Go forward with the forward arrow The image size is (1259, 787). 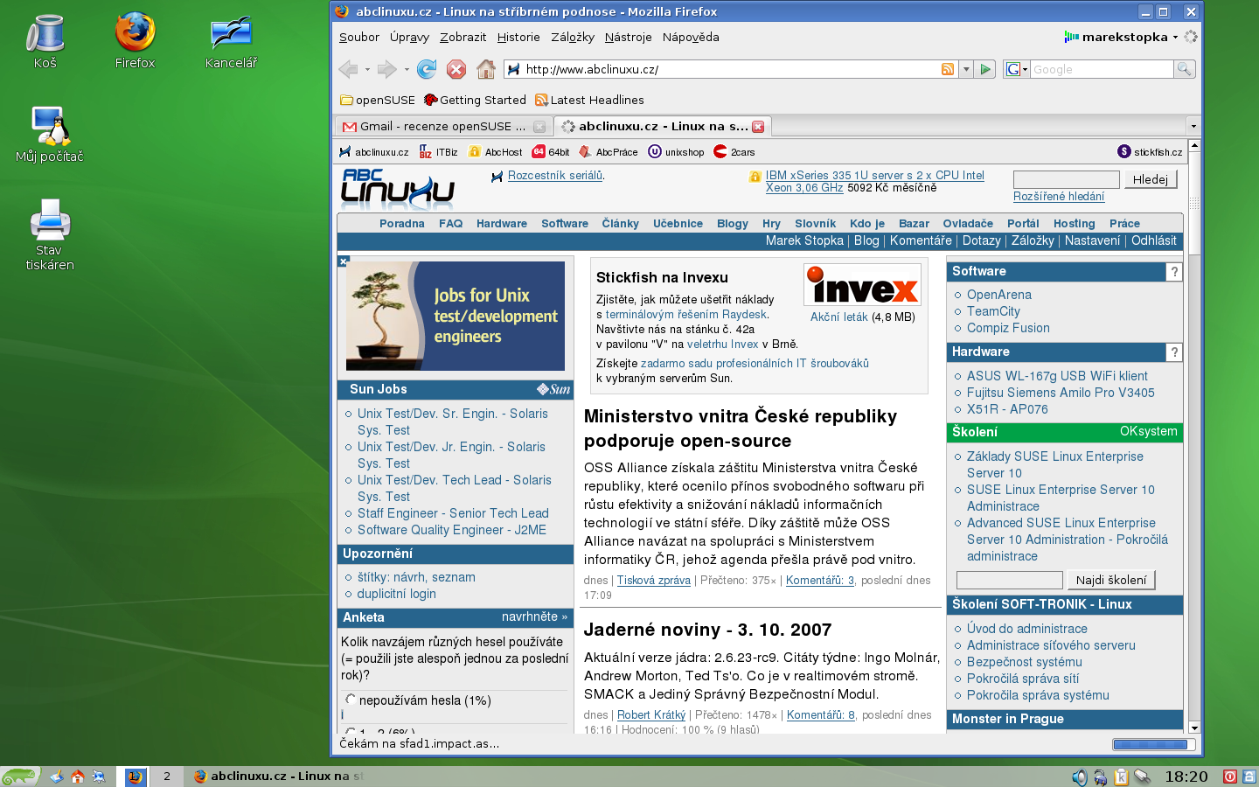pos(387,69)
